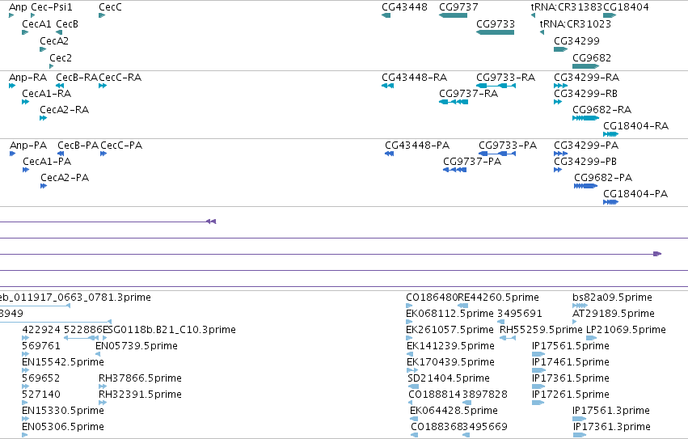Image resolution: width=688 pixels, height=439 pixels.
Task: Click the CecC gene arrow
Action: pos(102,15)
